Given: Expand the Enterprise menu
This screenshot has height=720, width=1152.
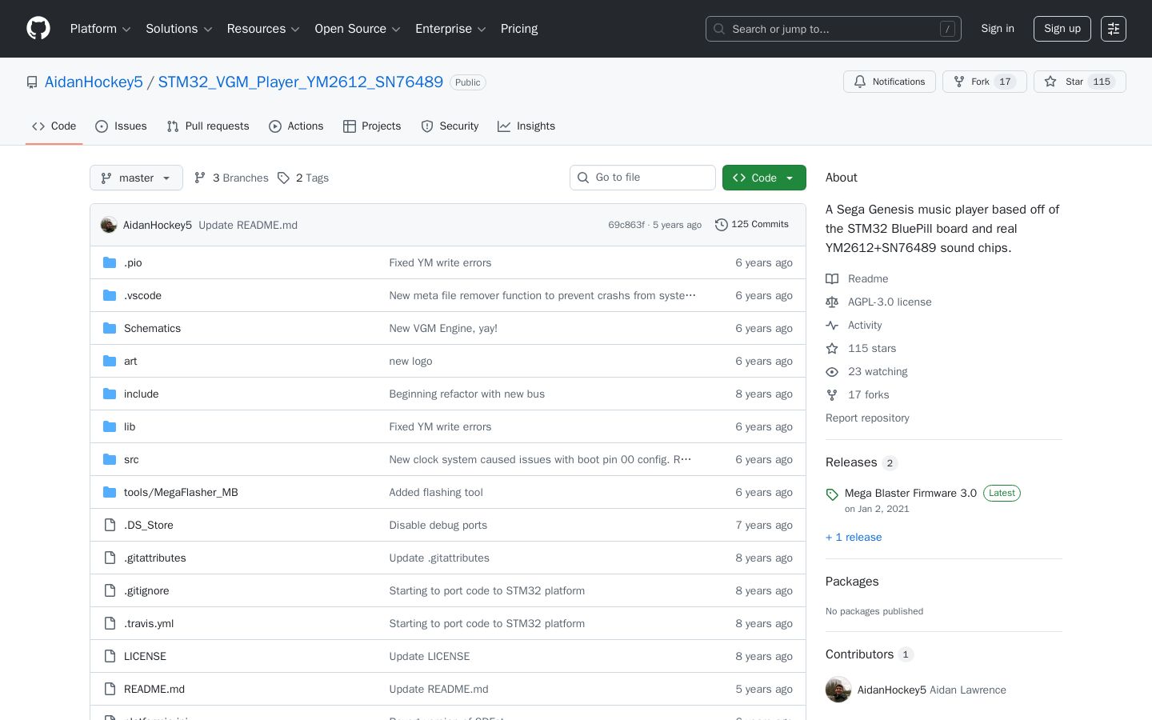Looking at the screenshot, I should tap(450, 29).
